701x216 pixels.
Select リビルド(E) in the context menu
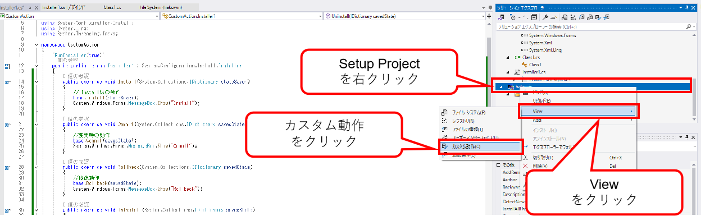(x=578, y=101)
